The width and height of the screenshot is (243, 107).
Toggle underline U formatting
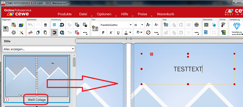point(118,33)
